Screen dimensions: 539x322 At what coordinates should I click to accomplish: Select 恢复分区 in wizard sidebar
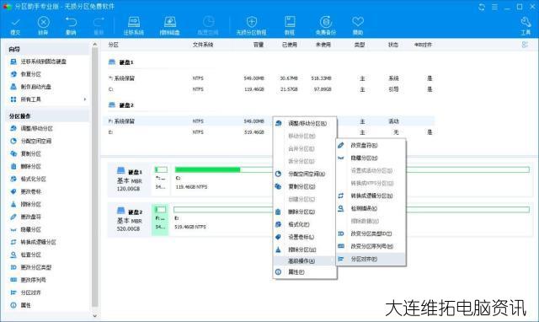pos(31,74)
